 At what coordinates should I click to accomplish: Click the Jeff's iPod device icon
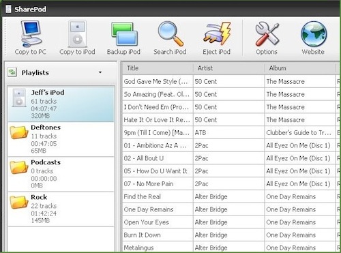[19, 98]
